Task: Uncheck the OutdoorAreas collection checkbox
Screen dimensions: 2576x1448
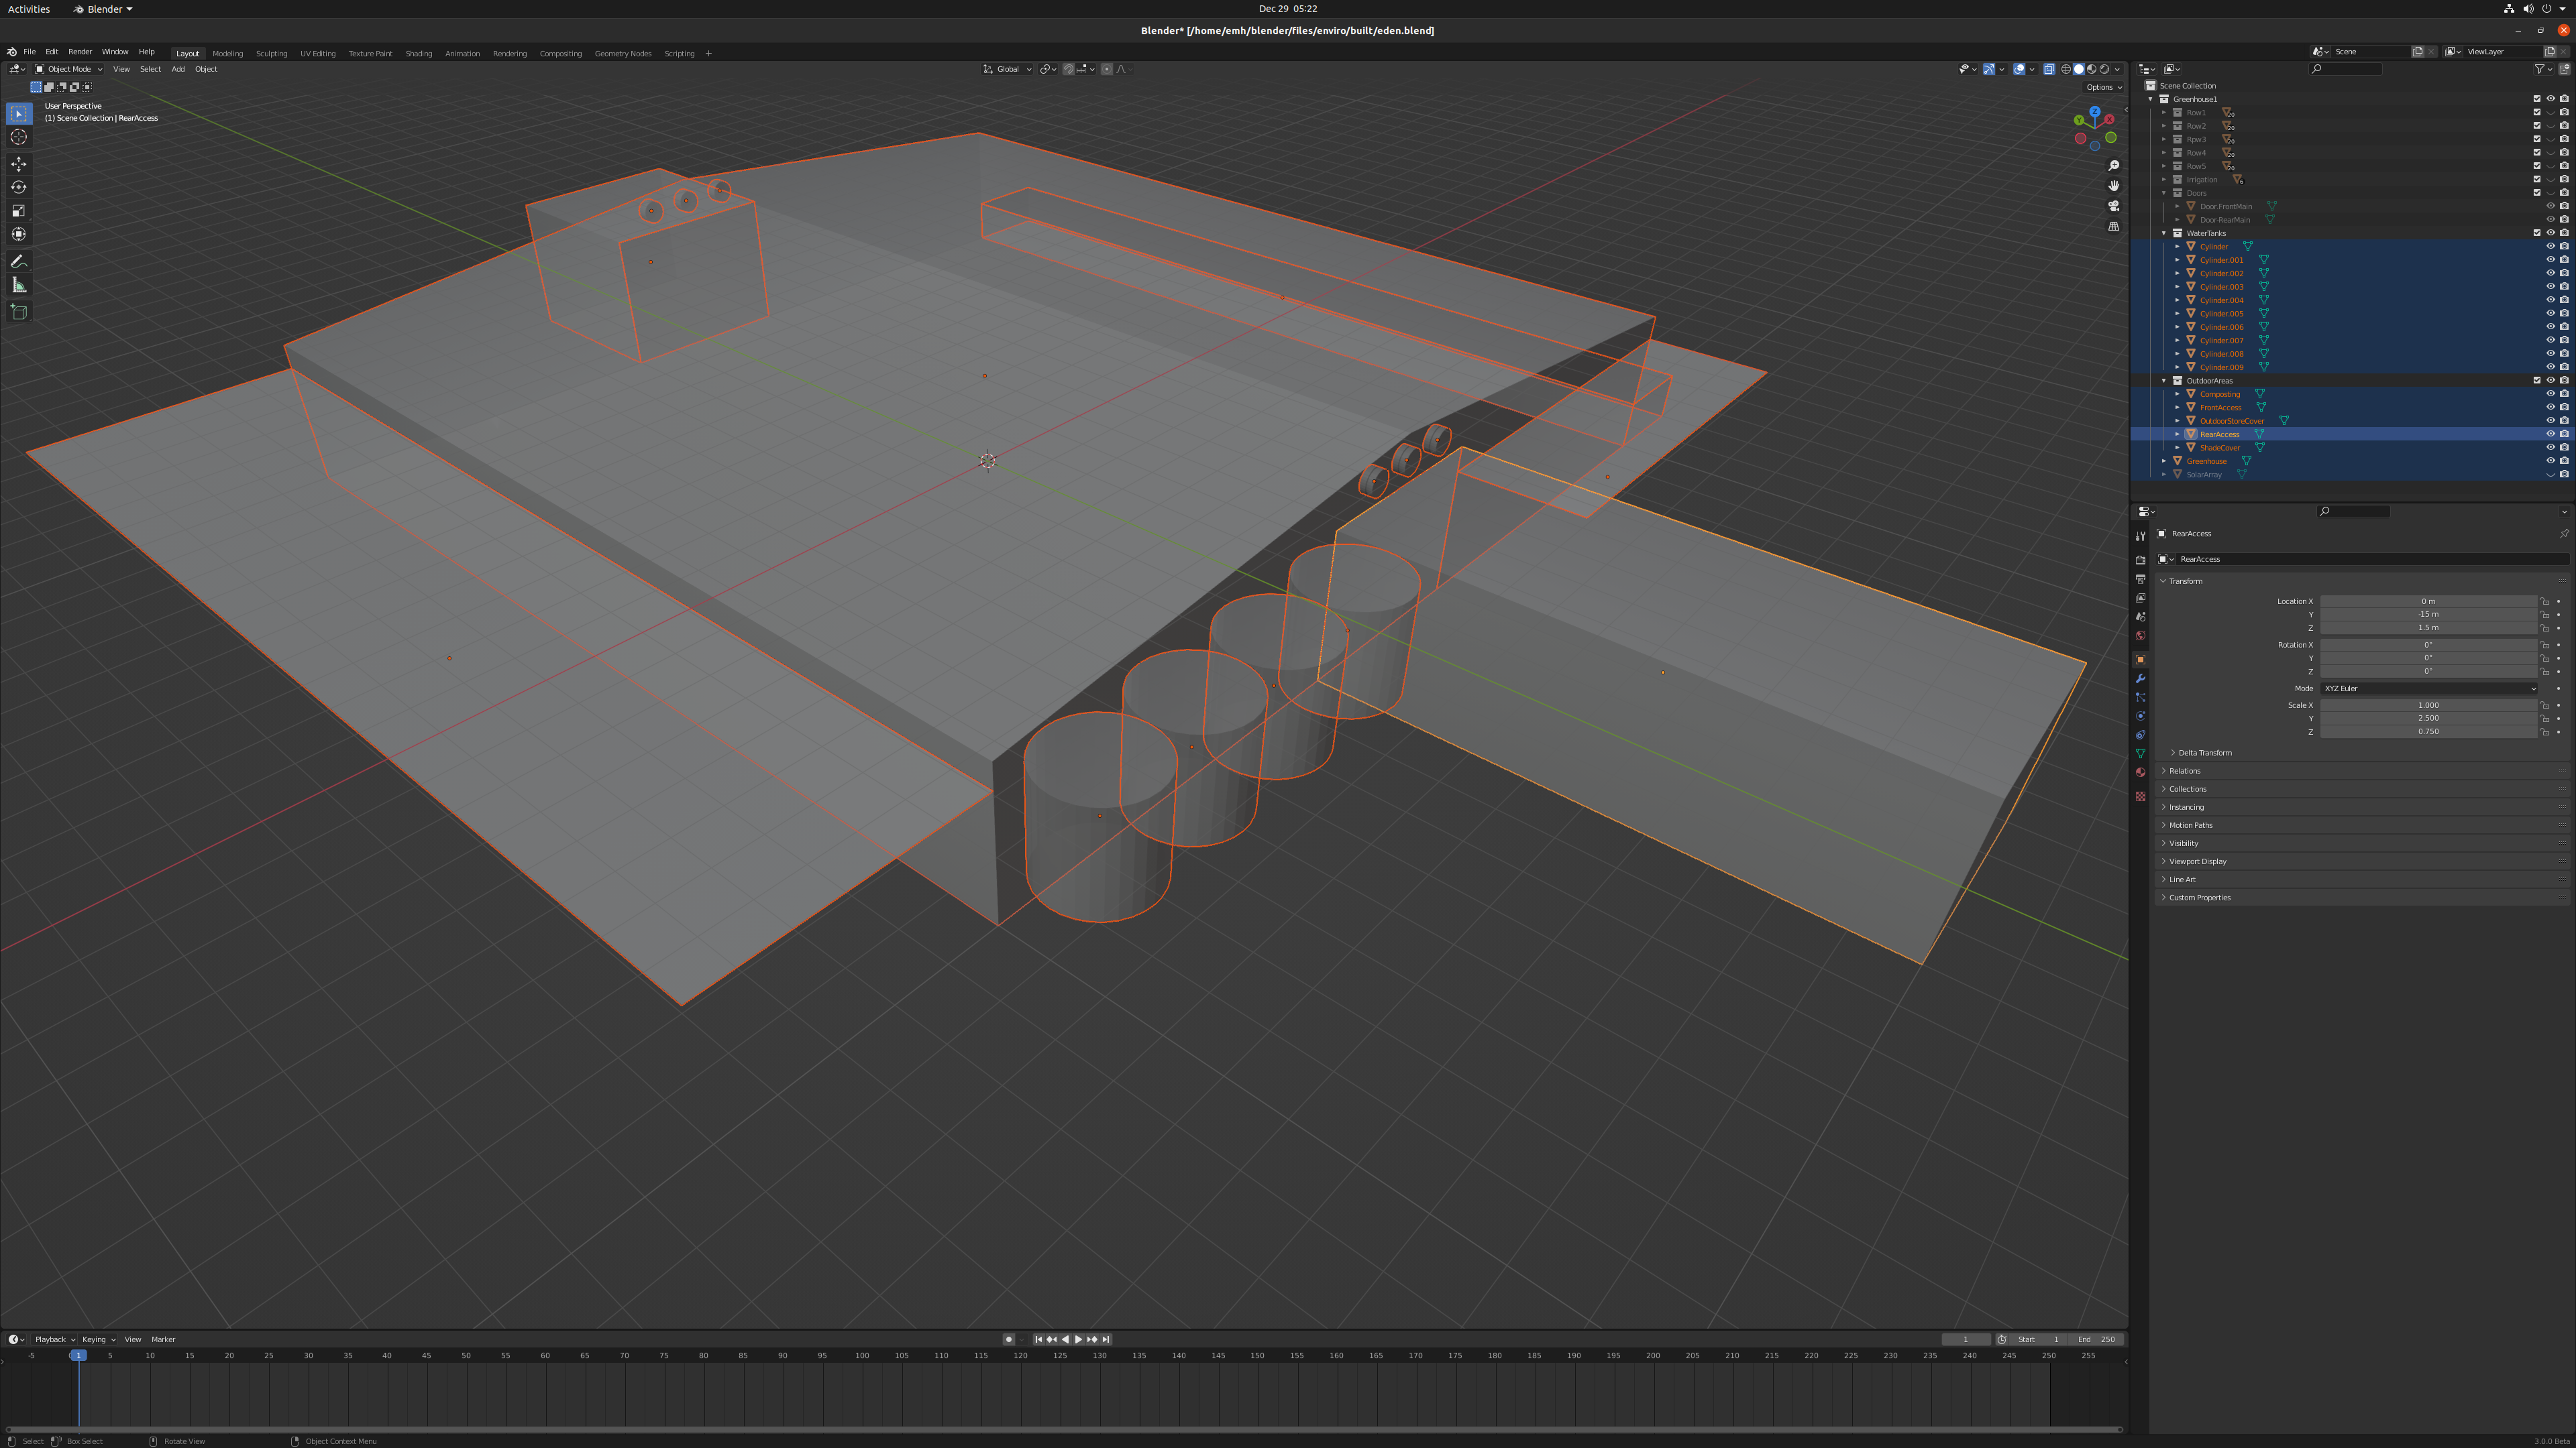Action: pos(2537,381)
